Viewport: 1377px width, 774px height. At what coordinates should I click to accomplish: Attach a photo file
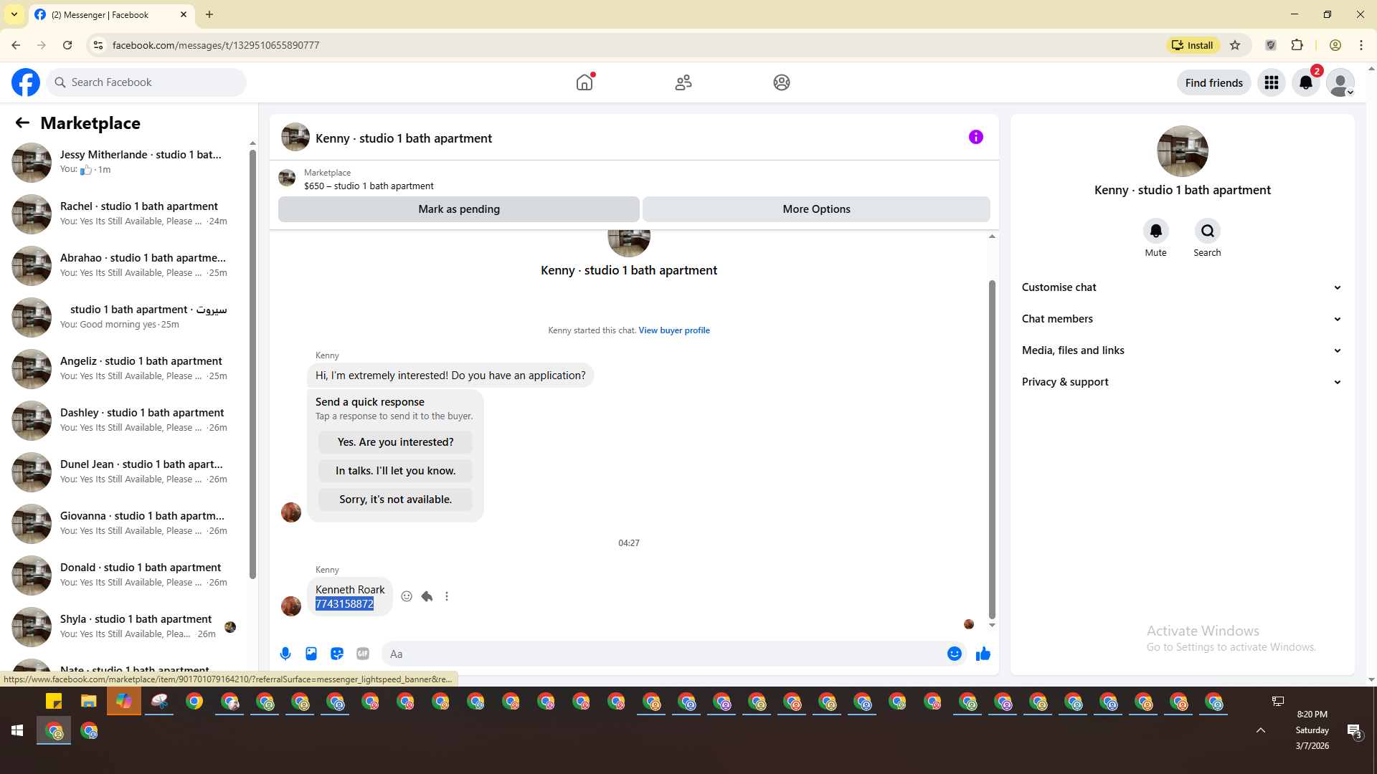pyautogui.click(x=311, y=654)
